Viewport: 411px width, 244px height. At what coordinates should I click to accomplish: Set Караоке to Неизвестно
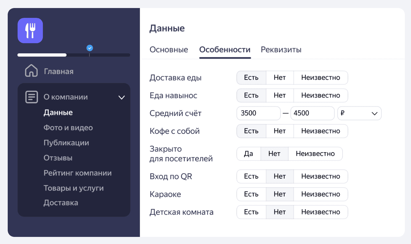tap(321, 194)
